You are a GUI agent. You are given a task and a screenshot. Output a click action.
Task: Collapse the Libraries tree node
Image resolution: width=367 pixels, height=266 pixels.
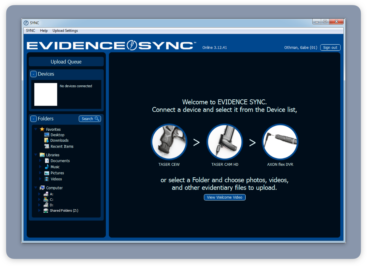[36, 155]
